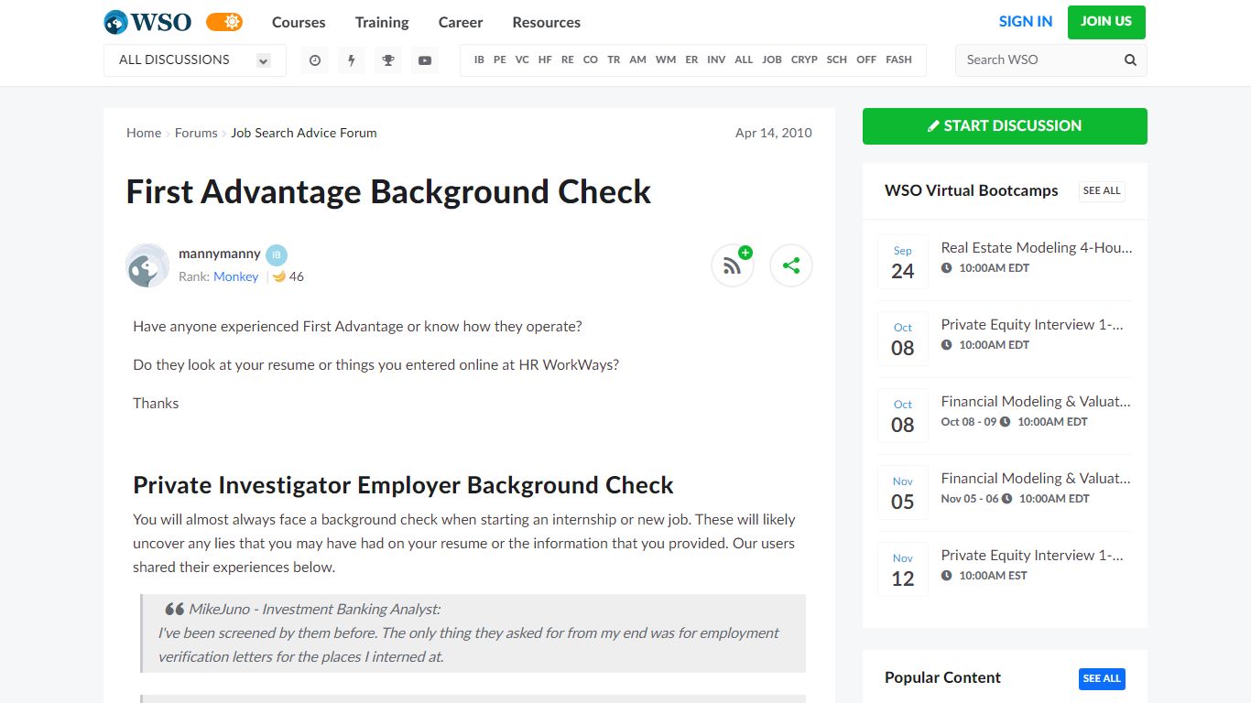Select the IB forum tab
This screenshot has width=1251, height=703.
tap(479, 59)
